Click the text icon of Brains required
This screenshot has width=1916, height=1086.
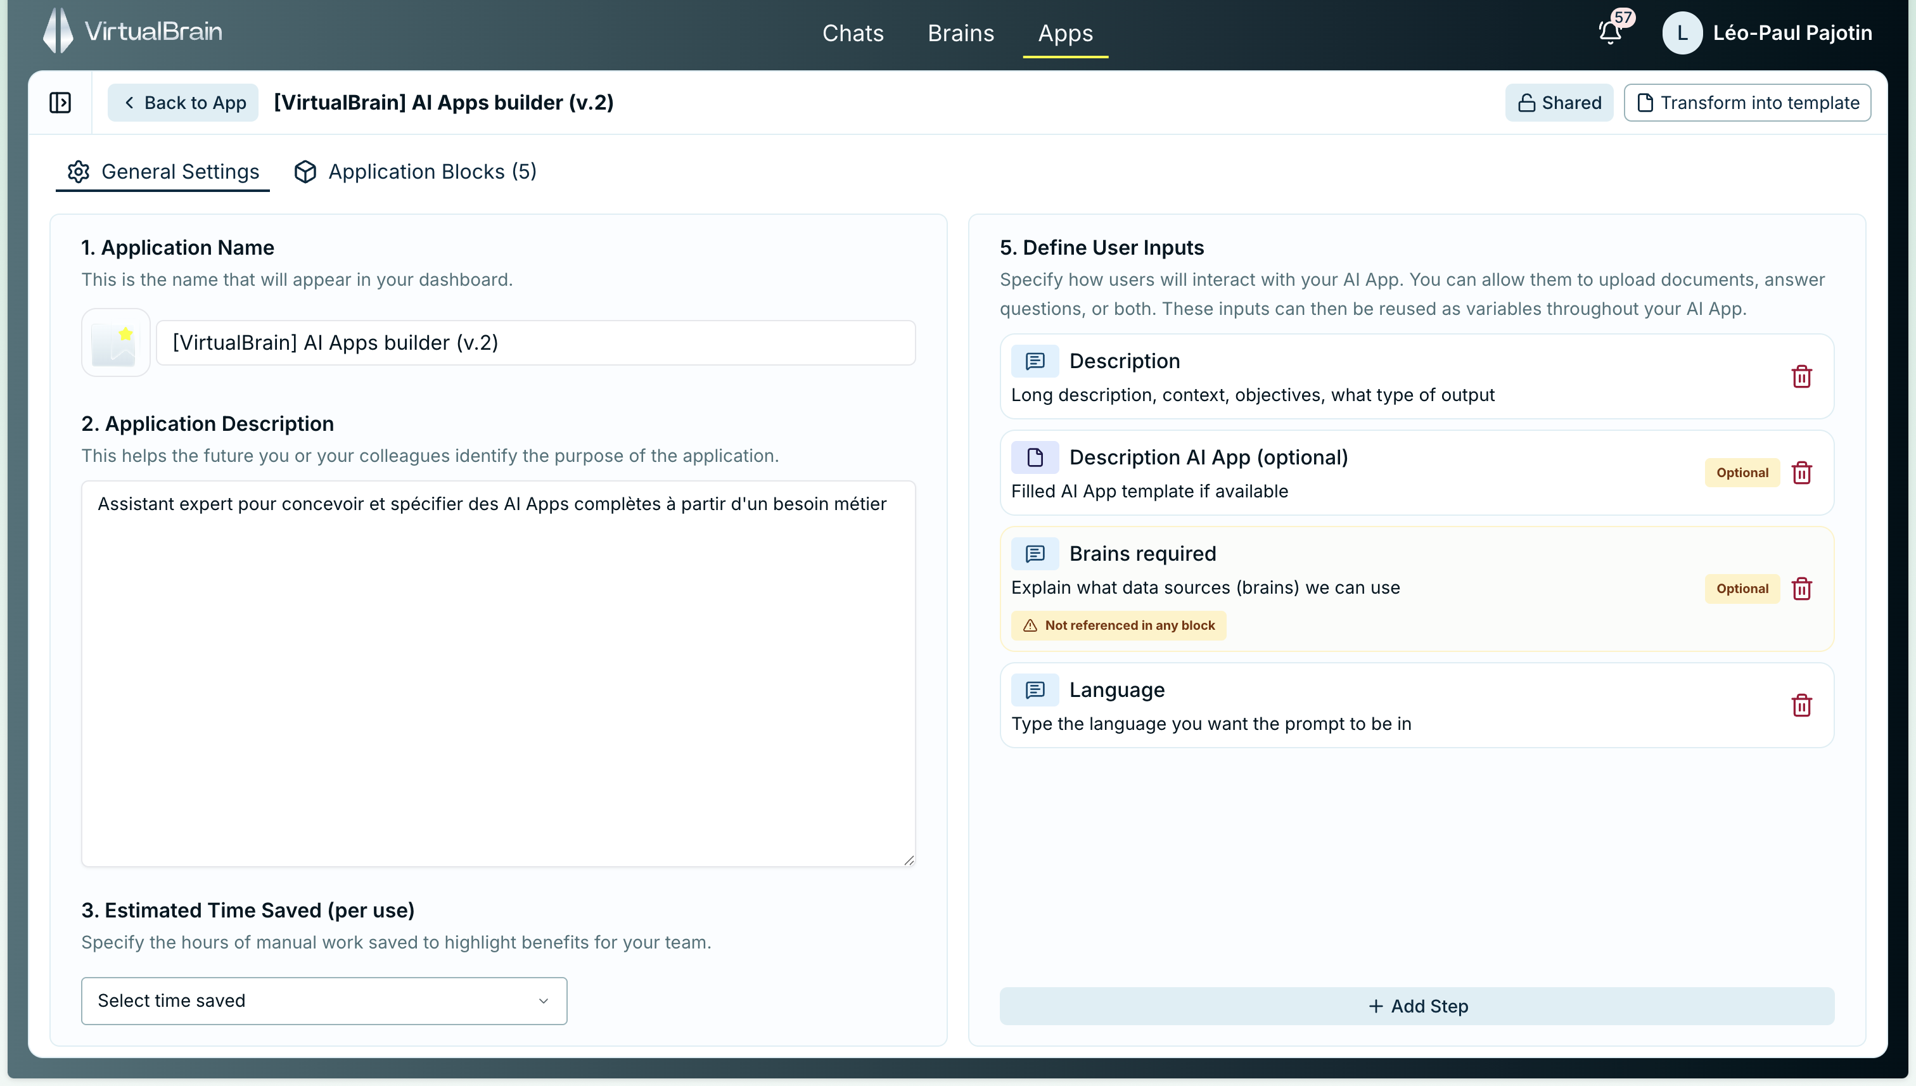coord(1035,553)
